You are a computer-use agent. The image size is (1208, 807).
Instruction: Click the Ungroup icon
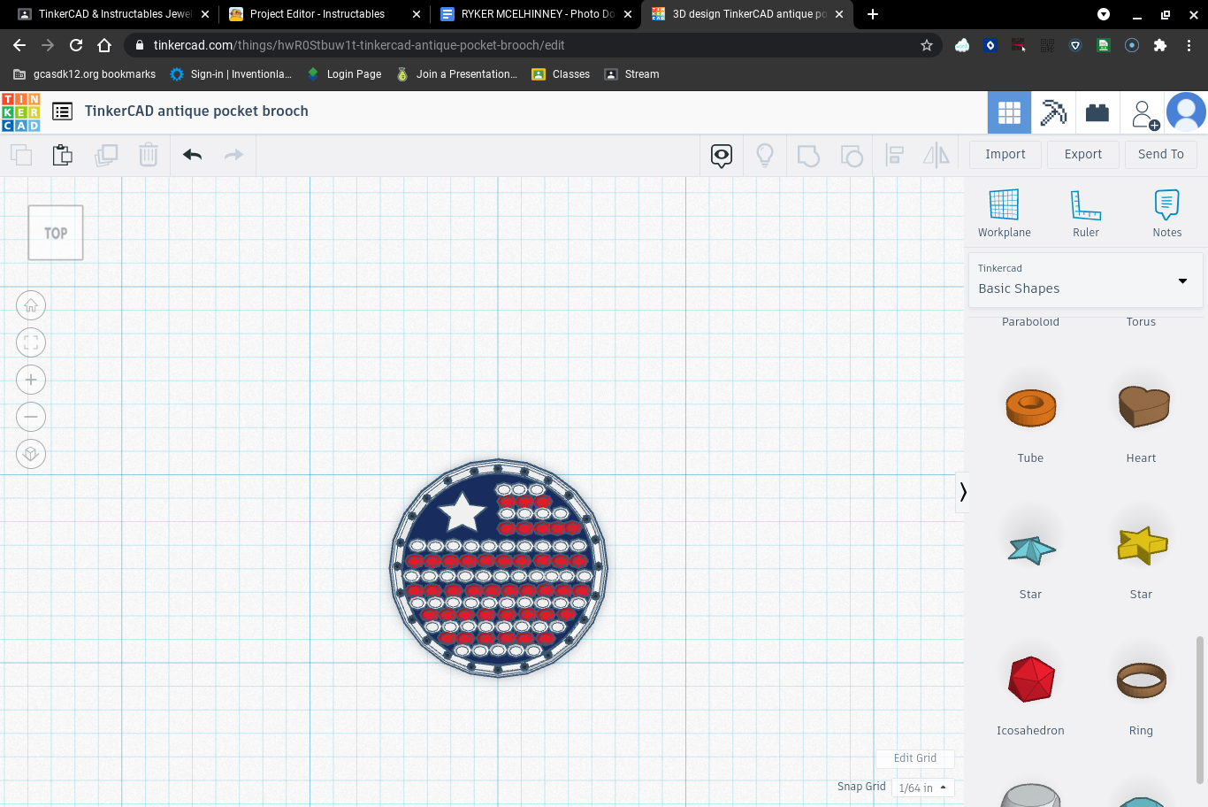[852, 154]
